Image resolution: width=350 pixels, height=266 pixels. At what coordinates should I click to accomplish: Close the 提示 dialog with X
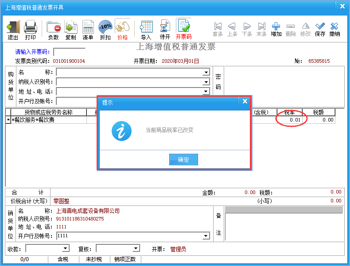(x=245, y=101)
